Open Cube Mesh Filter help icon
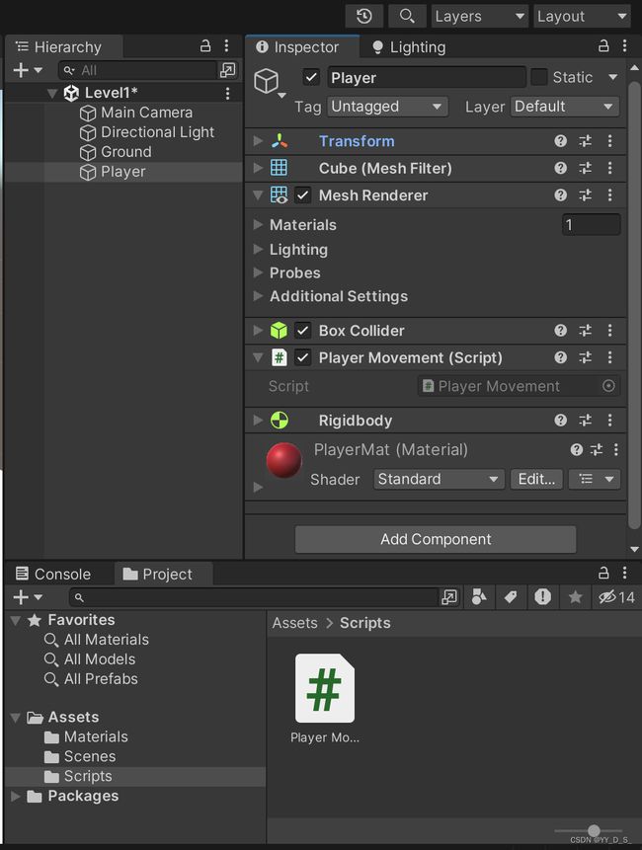 561,168
